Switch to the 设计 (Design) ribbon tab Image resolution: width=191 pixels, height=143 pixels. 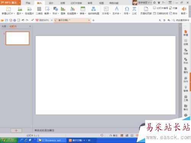[x=51, y=3]
